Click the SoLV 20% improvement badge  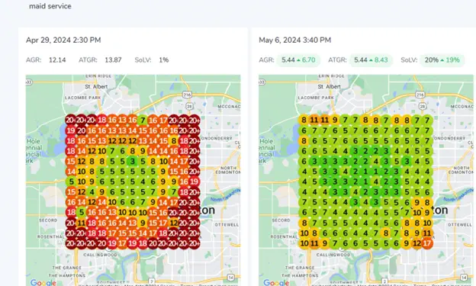(x=442, y=60)
